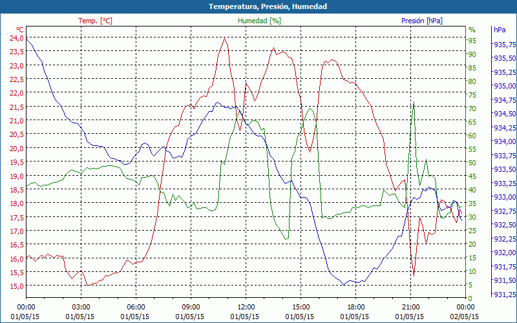Click pressure axis value '934,75'
The height and width of the screenshot is (323, 517).
[505, 100]
